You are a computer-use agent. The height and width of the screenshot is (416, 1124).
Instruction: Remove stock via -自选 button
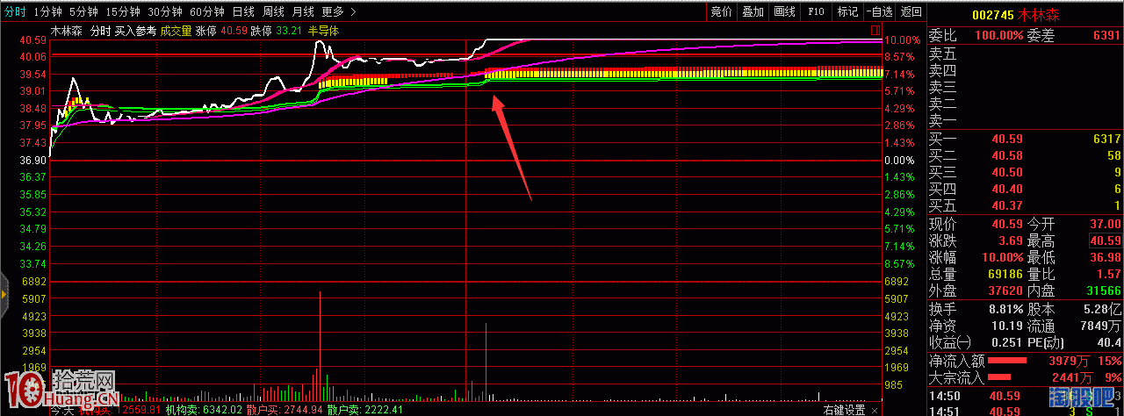tap(879, 11)
